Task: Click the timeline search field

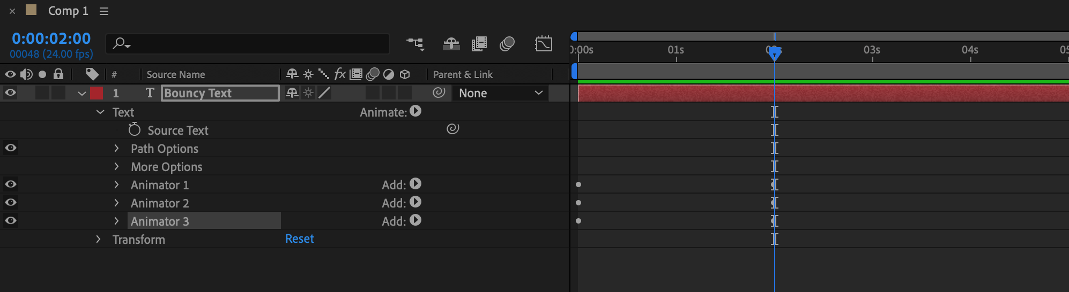Action: click(x=252, y=43)
